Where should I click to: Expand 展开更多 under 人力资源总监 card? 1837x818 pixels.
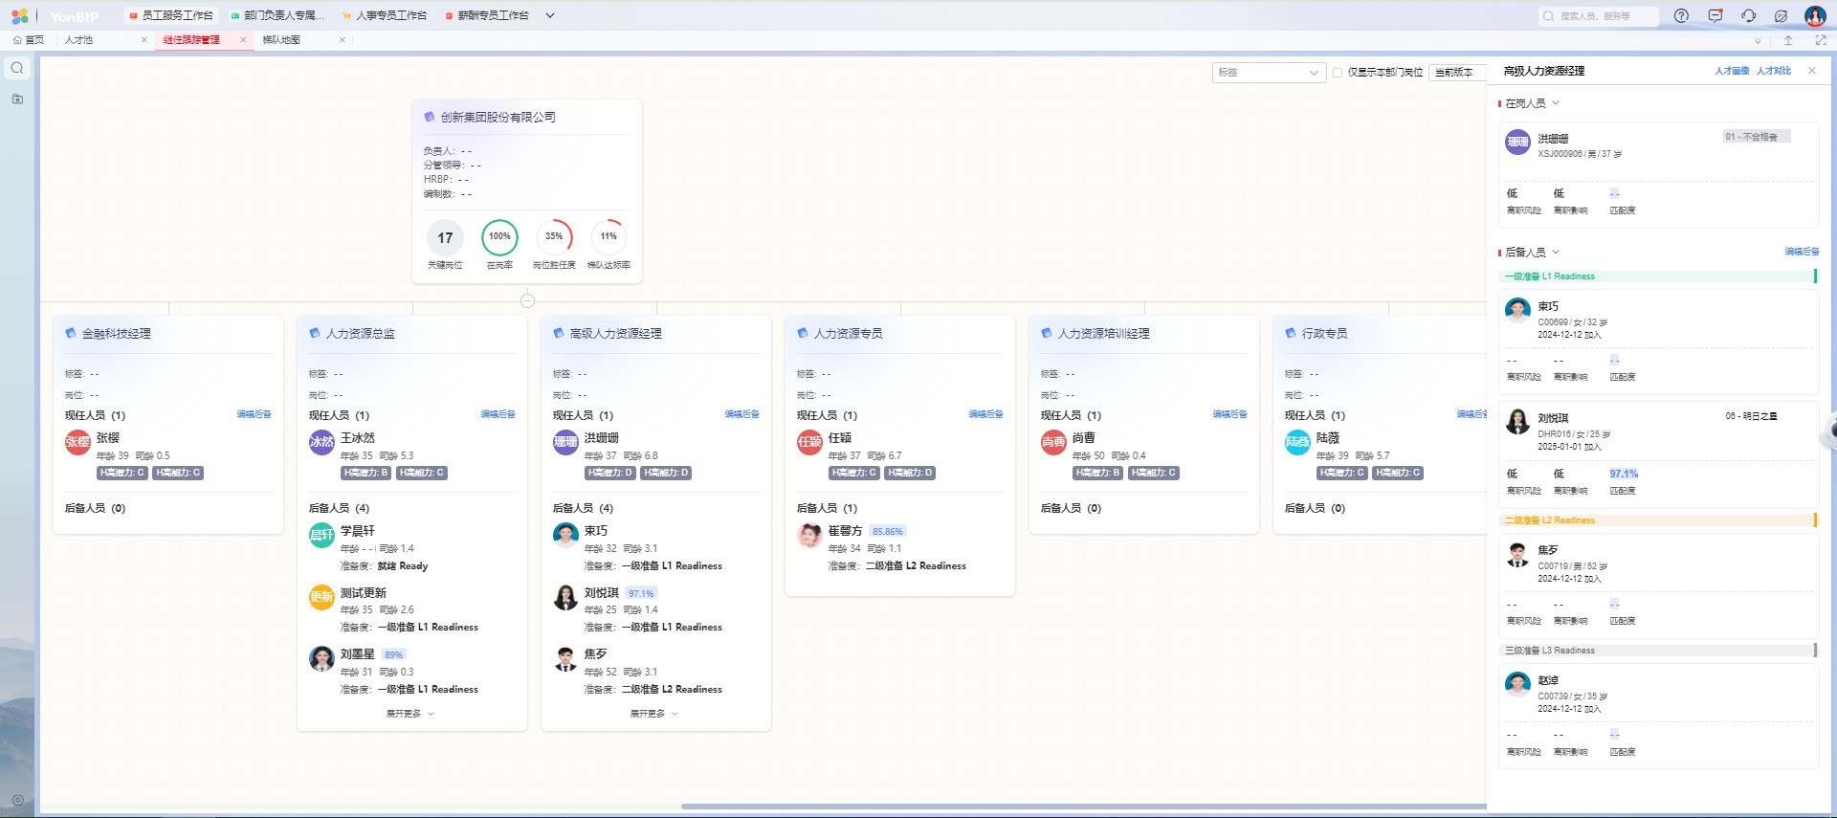410,714
